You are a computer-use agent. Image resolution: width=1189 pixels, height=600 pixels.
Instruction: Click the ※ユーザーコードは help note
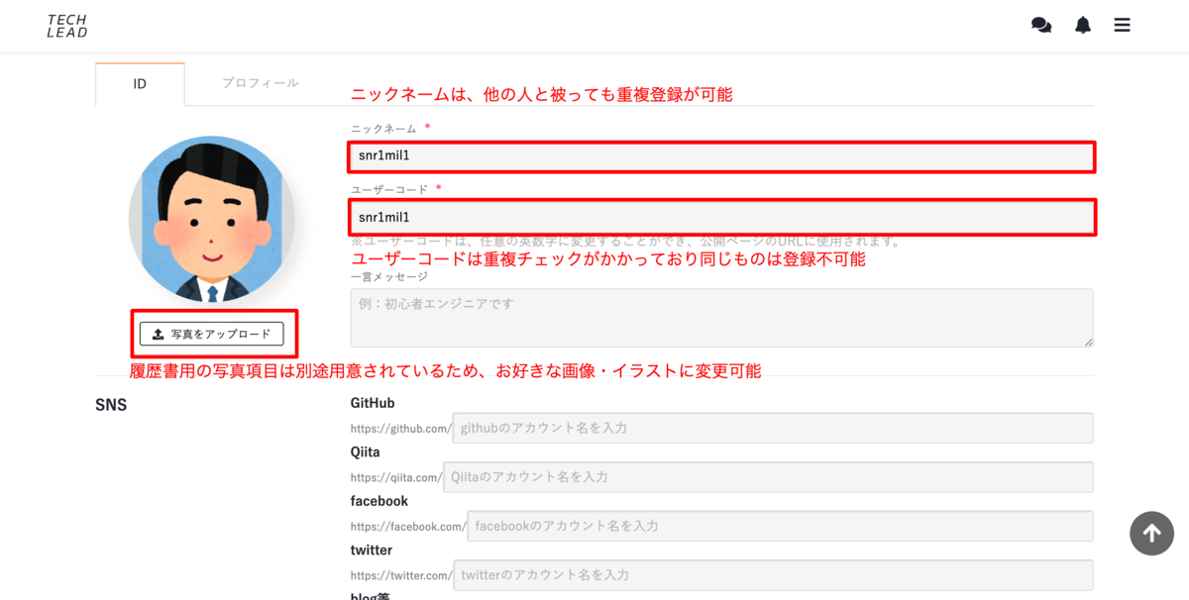click(x=626, y=241)
